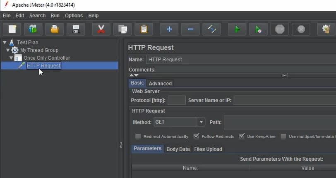This screenshot has height=178, width=336.
Task: Click the Shutdown test toolbar icon
Action: pos(301,29)
